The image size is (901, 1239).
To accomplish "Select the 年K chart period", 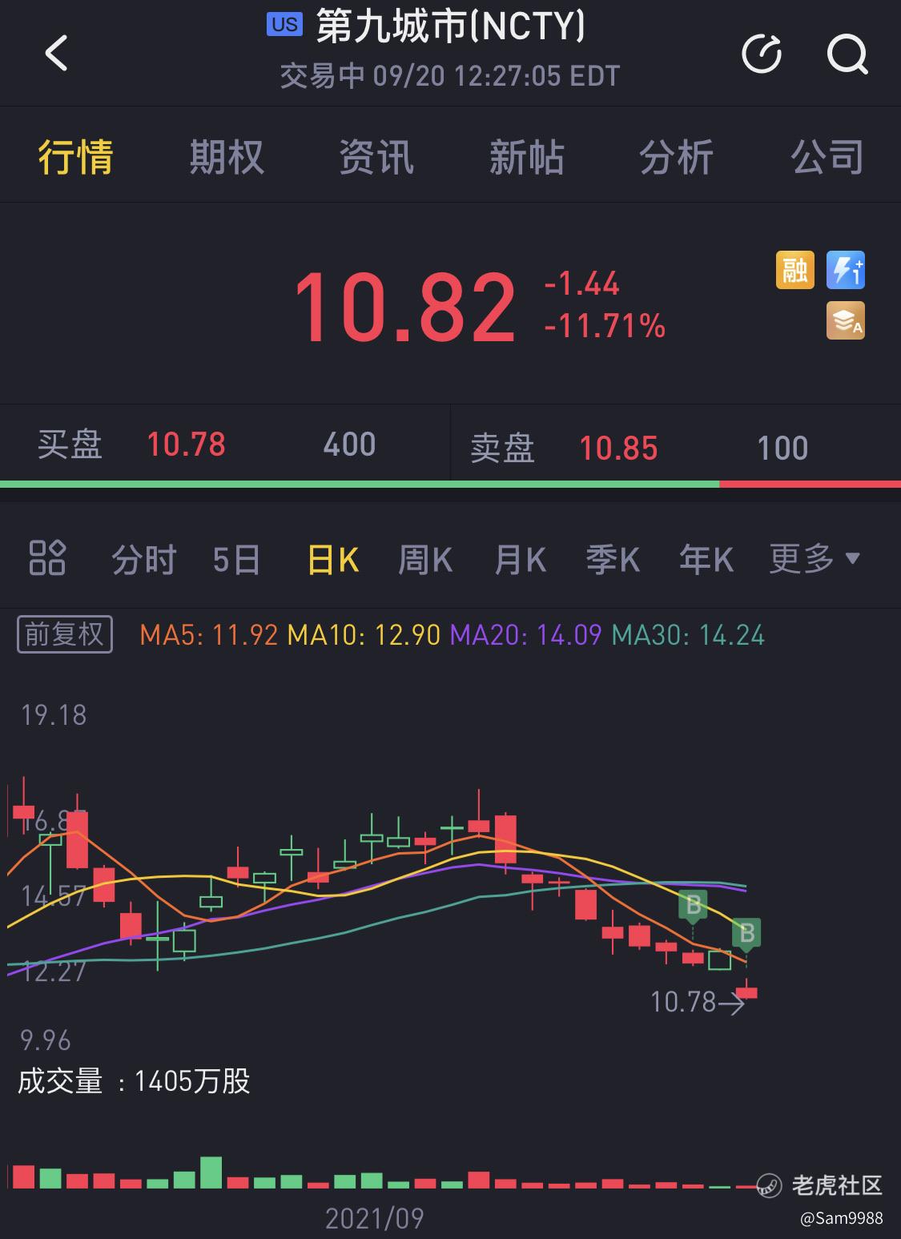I will coord(706,559).
